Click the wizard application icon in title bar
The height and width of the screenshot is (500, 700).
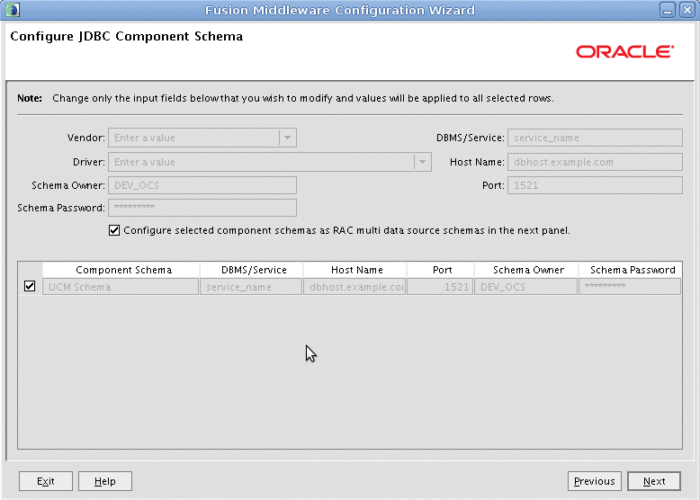tap(13, 9)
